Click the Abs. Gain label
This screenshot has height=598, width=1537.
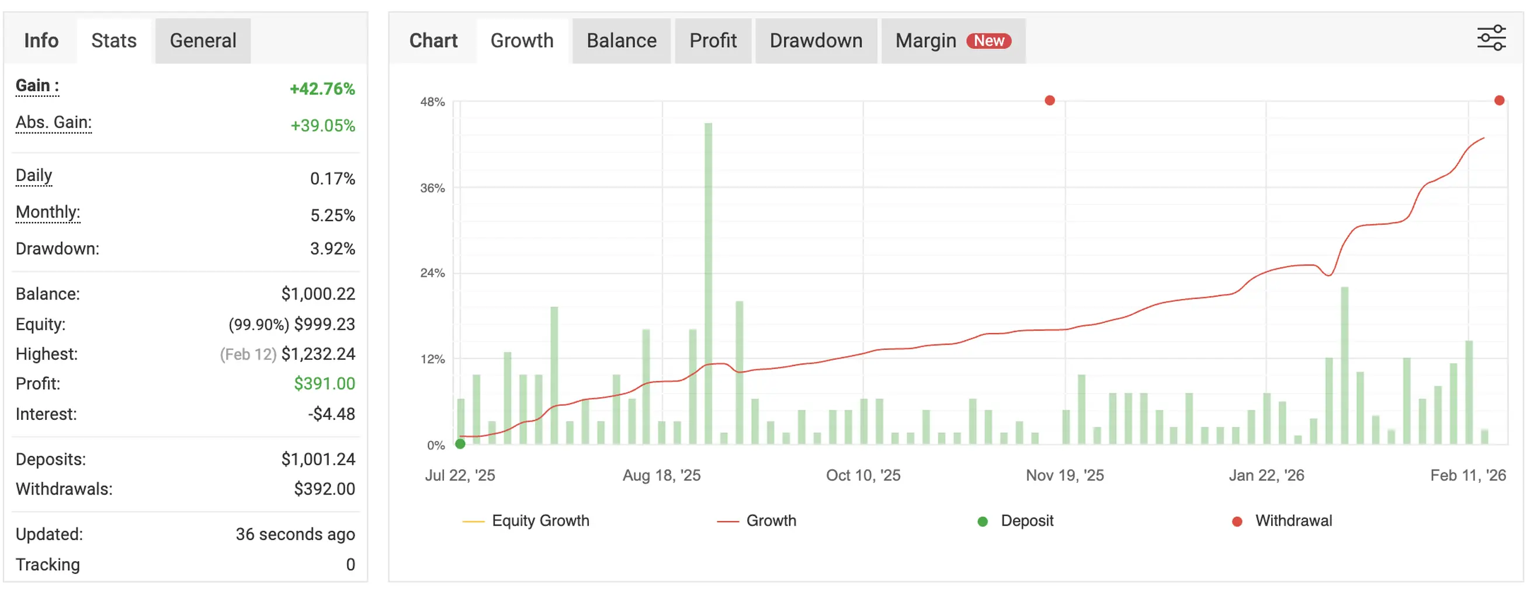click(54, 122)
